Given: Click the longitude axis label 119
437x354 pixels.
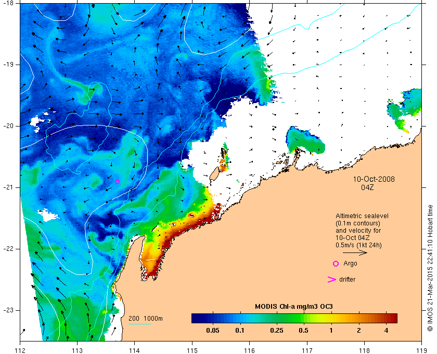Looking at the screenshot, I should (422, 351).
